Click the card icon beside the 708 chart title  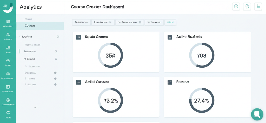click(170, 37)
